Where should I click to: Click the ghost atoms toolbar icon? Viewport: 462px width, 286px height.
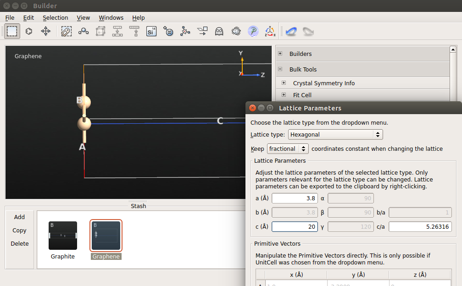(x=219, y=31)
